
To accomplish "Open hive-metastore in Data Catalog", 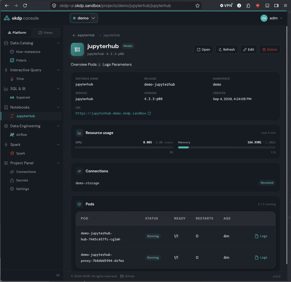I will point(28,52).
